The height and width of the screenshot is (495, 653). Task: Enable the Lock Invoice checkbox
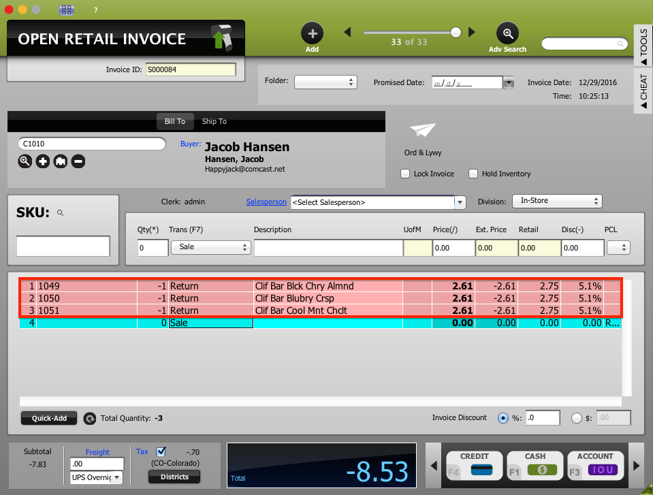pyautogui.click(x=405, y=174)
